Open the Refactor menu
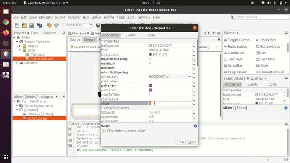The image size is (290, 163). pos(74,17)
